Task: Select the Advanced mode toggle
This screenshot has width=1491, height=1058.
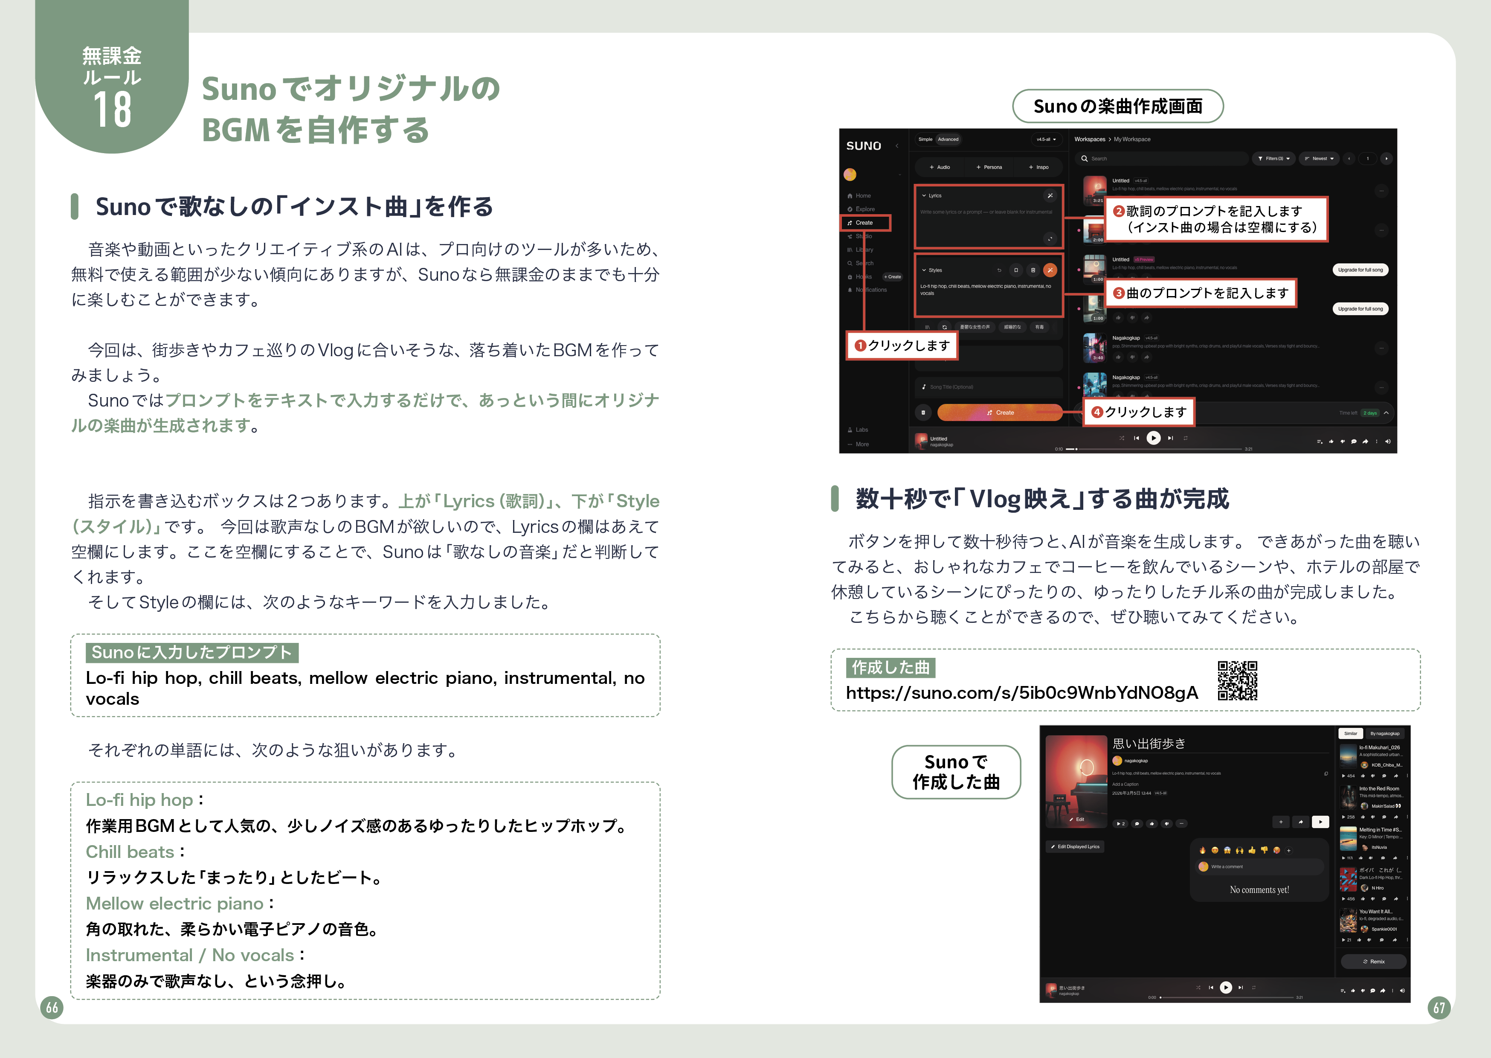Action: coord(948,140)
